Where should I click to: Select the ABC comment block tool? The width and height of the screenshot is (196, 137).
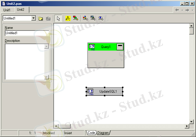coord(68,18)
